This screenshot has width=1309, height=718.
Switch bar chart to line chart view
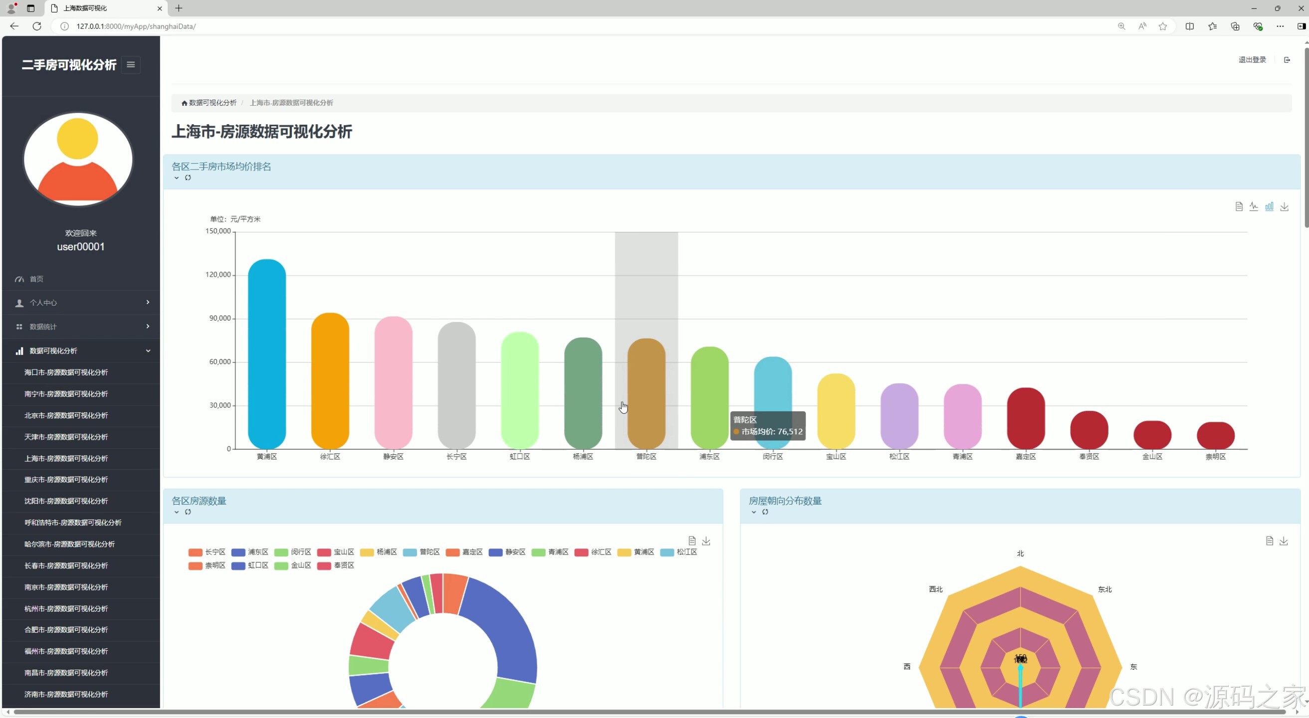point(1254,206)
